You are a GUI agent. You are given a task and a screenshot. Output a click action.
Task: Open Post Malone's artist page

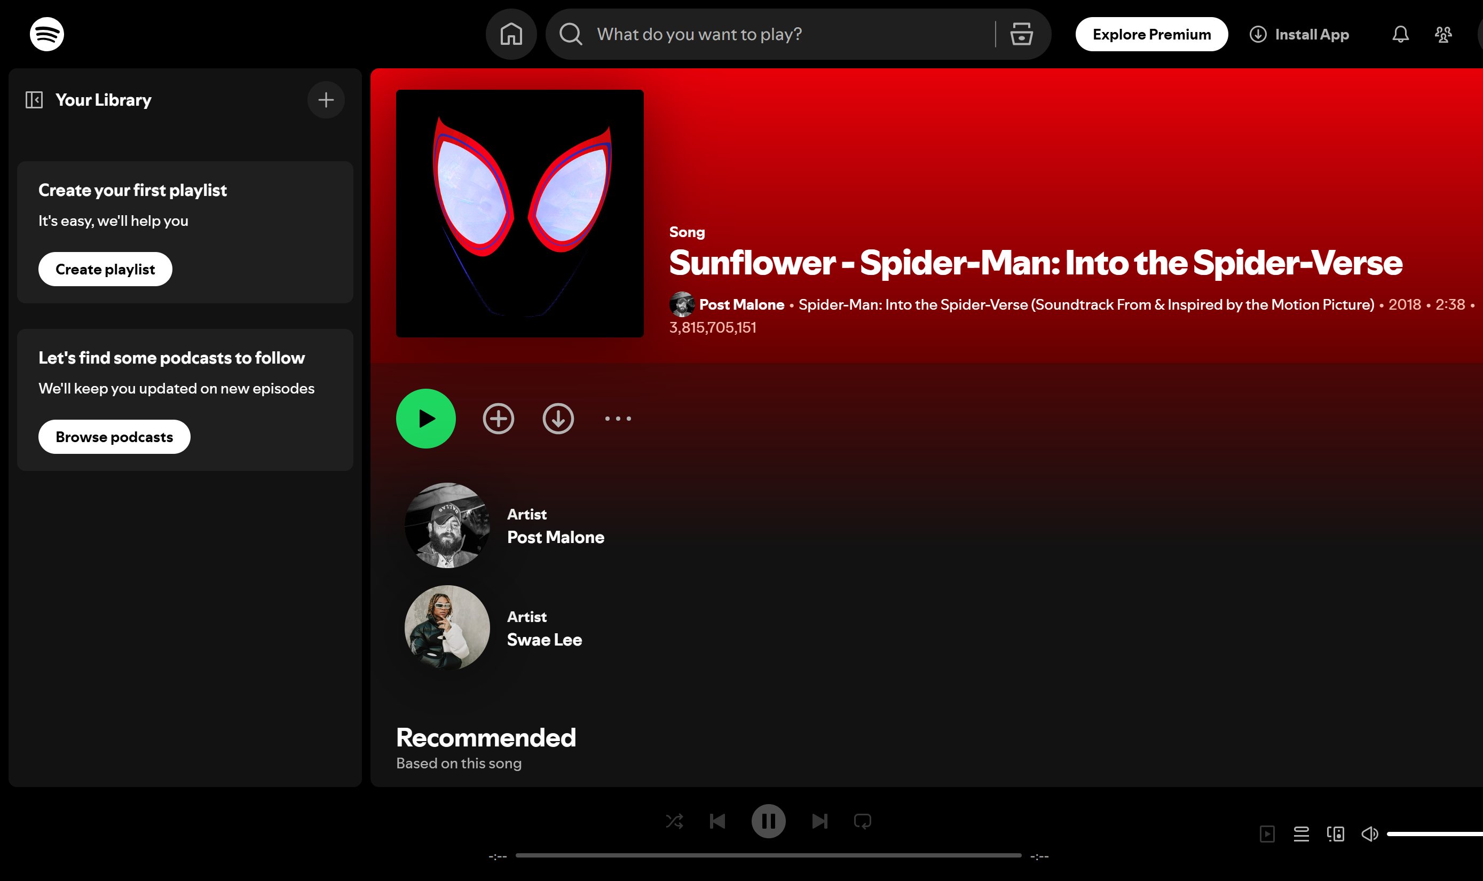(555, 537)
